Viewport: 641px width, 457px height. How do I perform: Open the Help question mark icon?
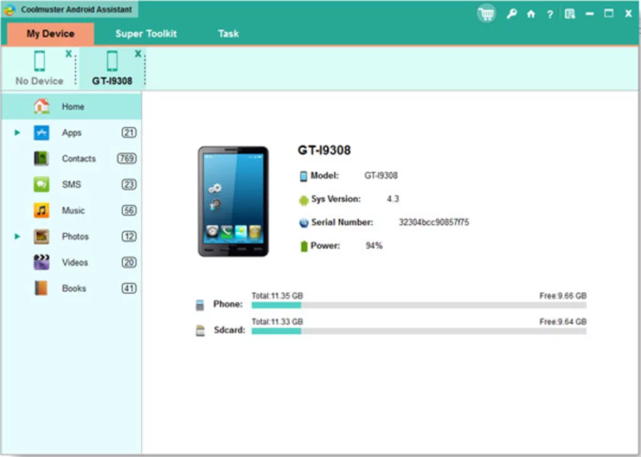click(x=549, y=14)
